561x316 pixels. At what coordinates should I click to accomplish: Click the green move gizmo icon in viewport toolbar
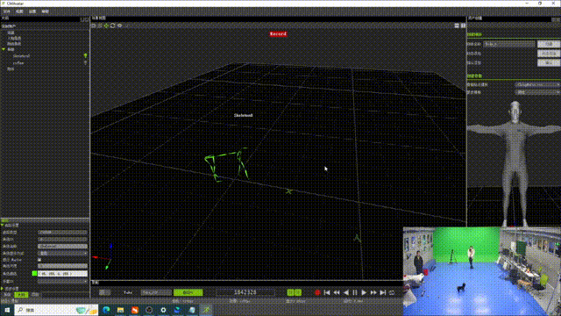coord(106,25)
